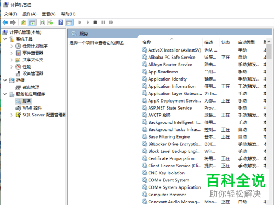Click the Pause service toolbar icon
This screenshot has width=274, height=205.
pyautogui.click(x=103, y=22)
